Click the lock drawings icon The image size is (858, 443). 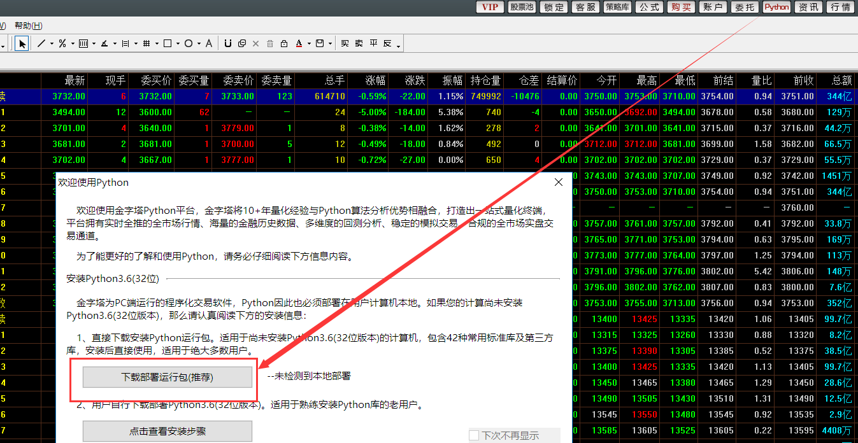284,43
